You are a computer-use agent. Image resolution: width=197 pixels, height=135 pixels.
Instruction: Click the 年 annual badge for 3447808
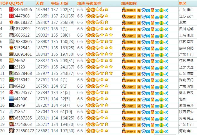tap(139, 17)
